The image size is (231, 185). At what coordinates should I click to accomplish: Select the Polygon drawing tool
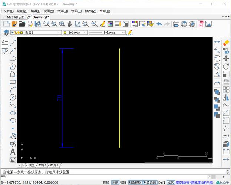[x=13, y=67]
